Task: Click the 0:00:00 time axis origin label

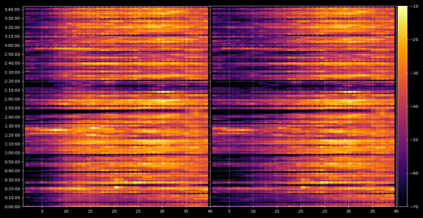Action: pyautogui.click(x=12, y=206)
